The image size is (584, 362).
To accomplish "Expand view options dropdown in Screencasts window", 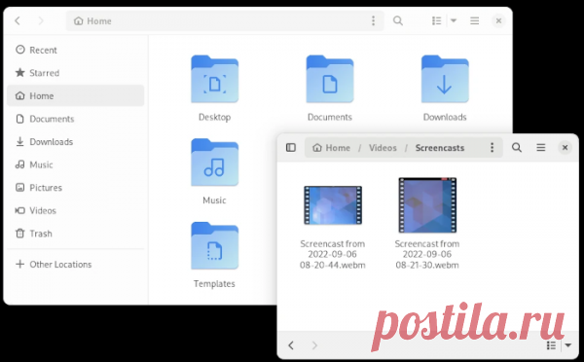I will pos(568,345).
